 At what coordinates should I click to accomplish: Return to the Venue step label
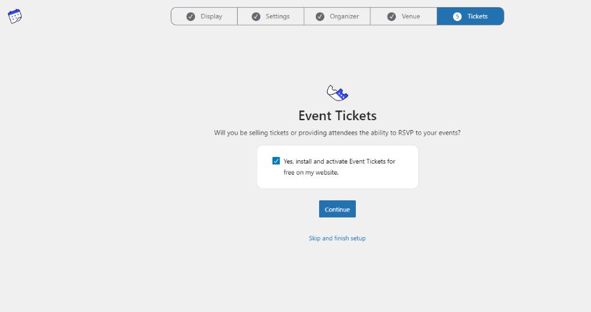411,16
